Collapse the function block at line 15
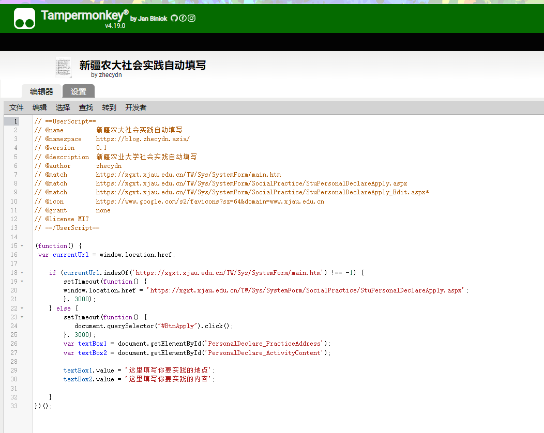 coord(22,246)
